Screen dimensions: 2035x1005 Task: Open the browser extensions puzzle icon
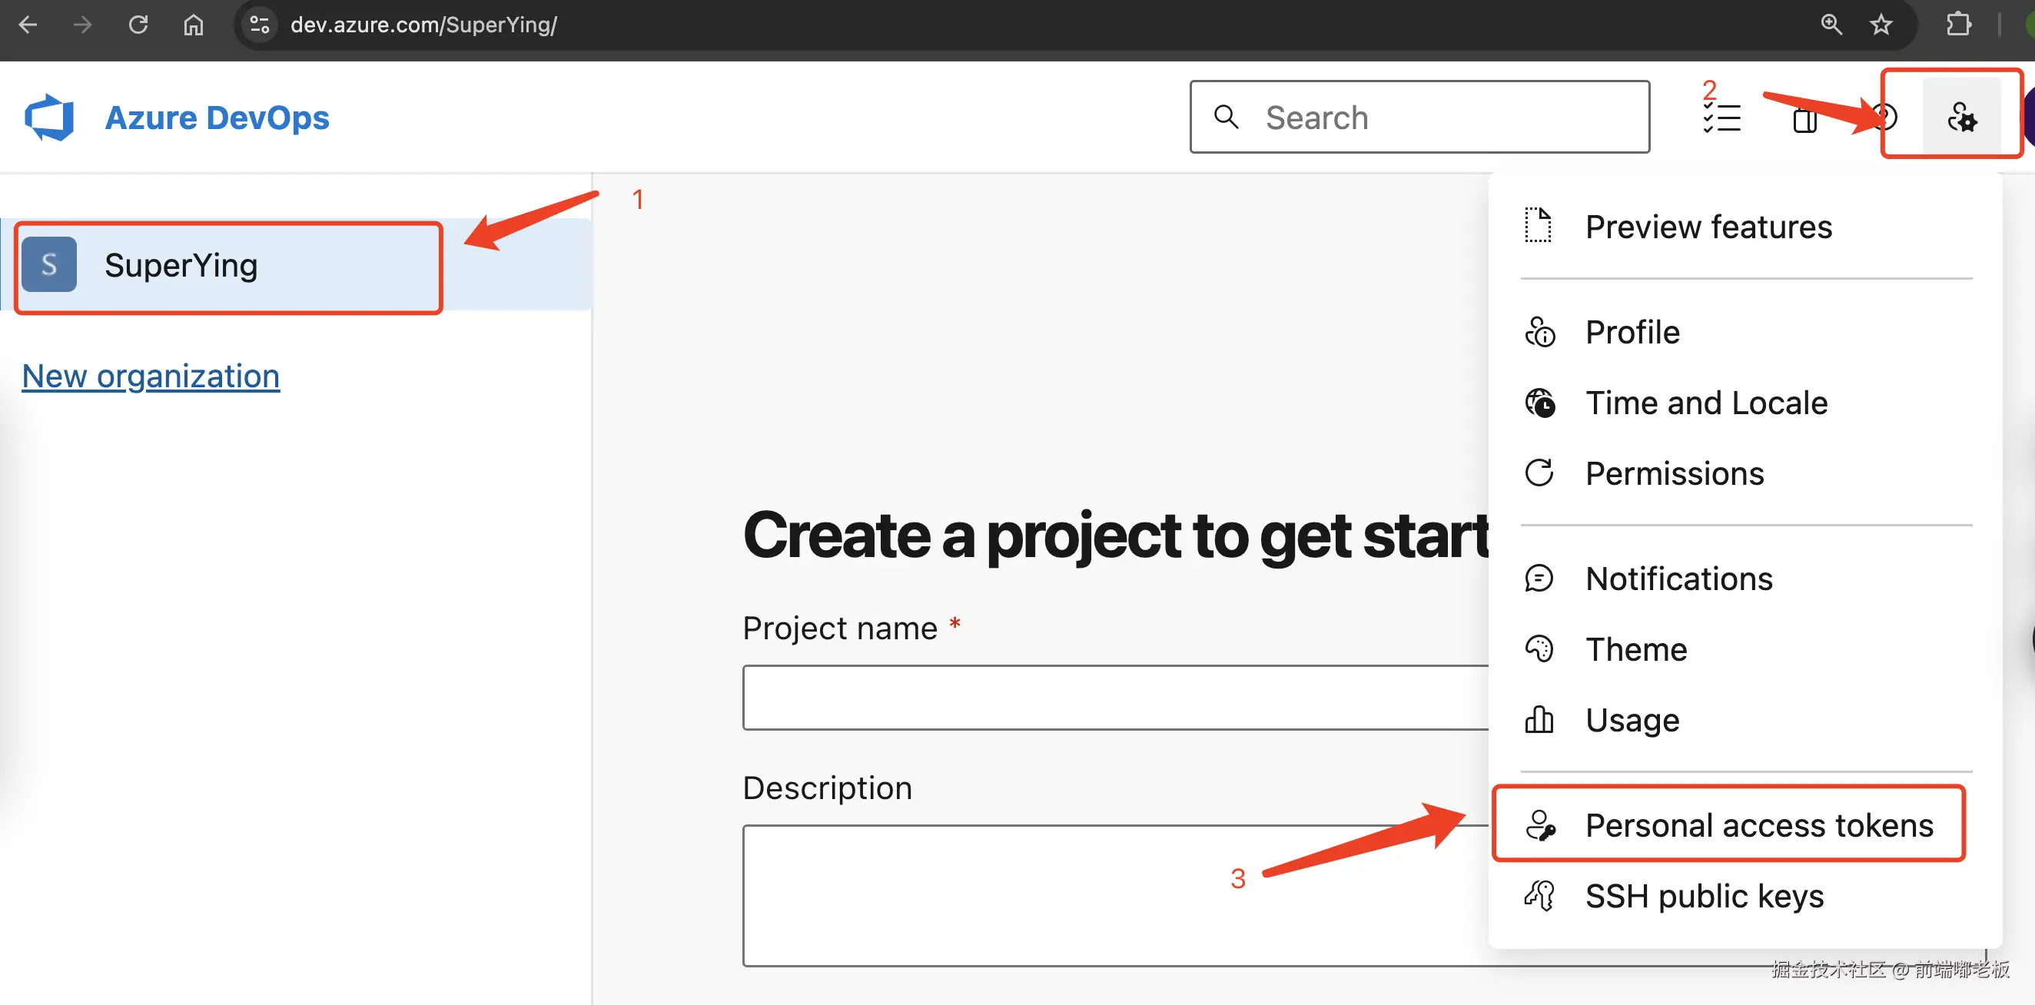point(1958,25)
